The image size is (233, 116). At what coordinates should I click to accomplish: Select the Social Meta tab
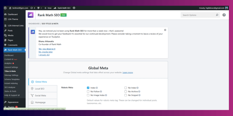point(43,96)
